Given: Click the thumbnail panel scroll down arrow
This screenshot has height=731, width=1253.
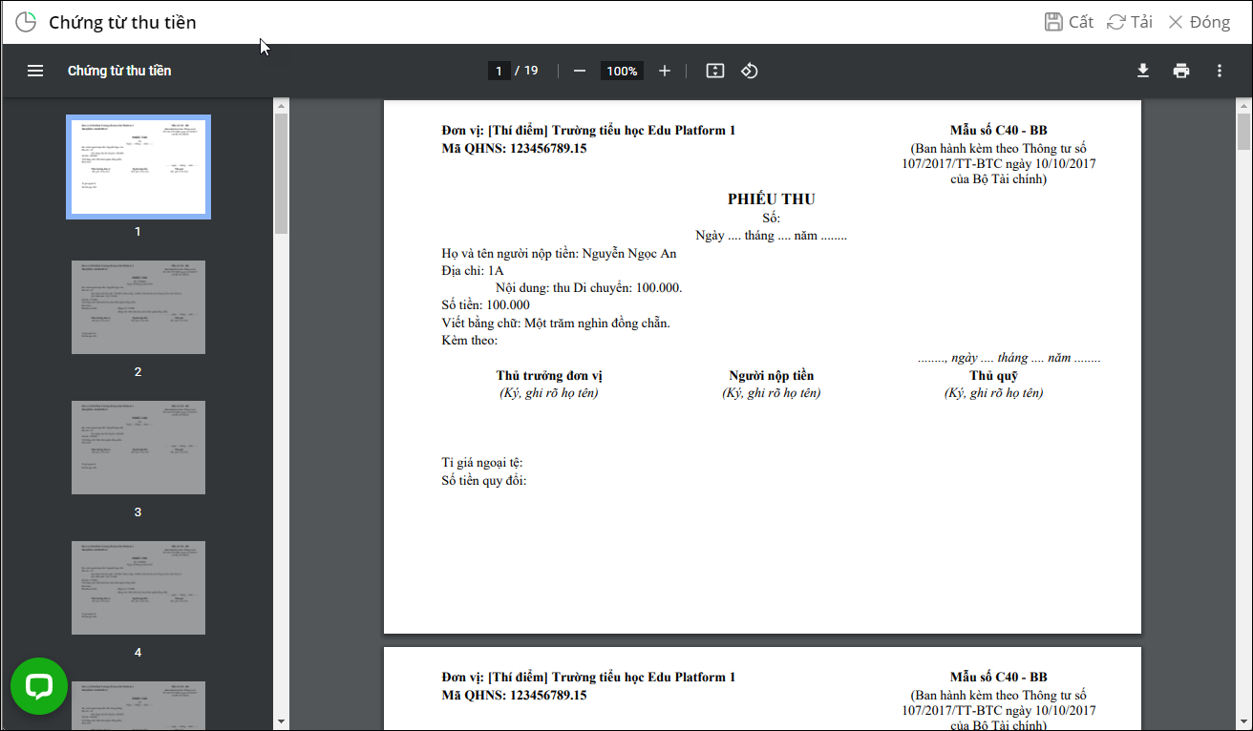Looking at the screenshot, I should 281,721.
